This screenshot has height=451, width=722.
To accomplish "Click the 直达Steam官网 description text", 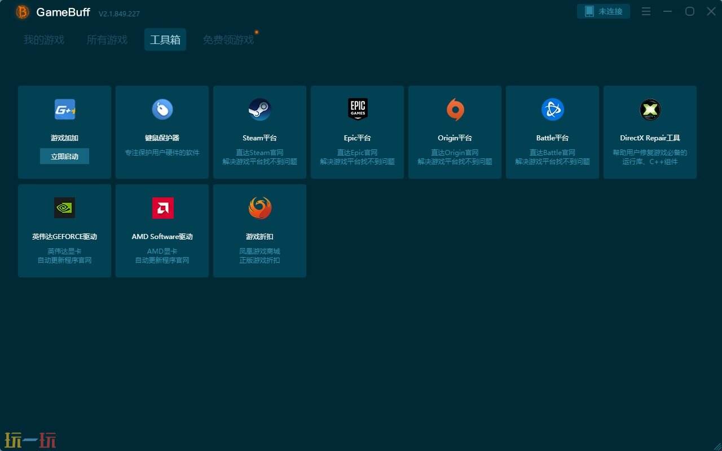I will pyautogui.click(x=260, y=153).
